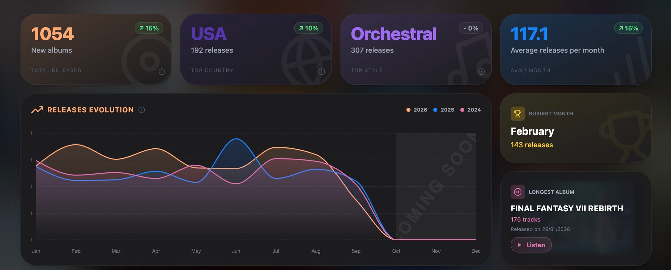Toggle the 2026 series in chart legend
This screenshot has height=270, width=671.
pyautogui.click(x=417, y=110)
